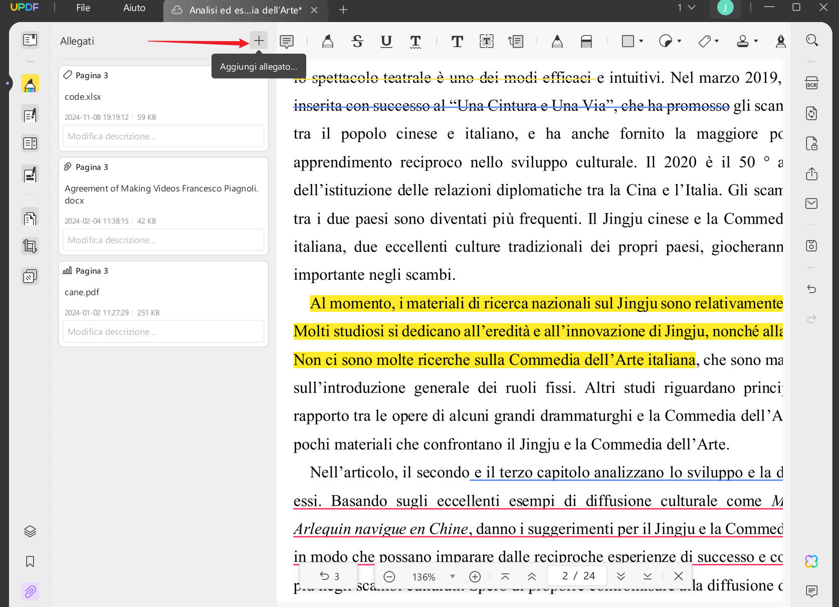Viewport: 839px width, 607px height.
Task: Pick the eraser tool
Action: (x=586, y=41)
